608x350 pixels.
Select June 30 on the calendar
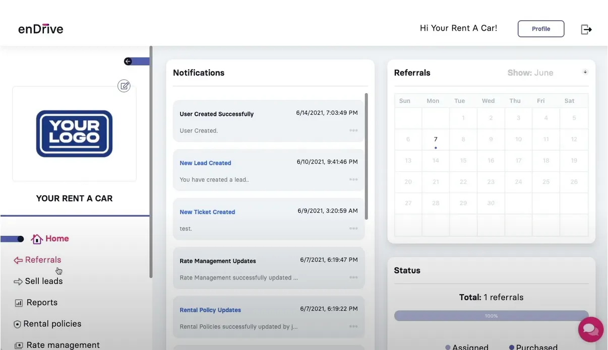click(x=491, y=203)
